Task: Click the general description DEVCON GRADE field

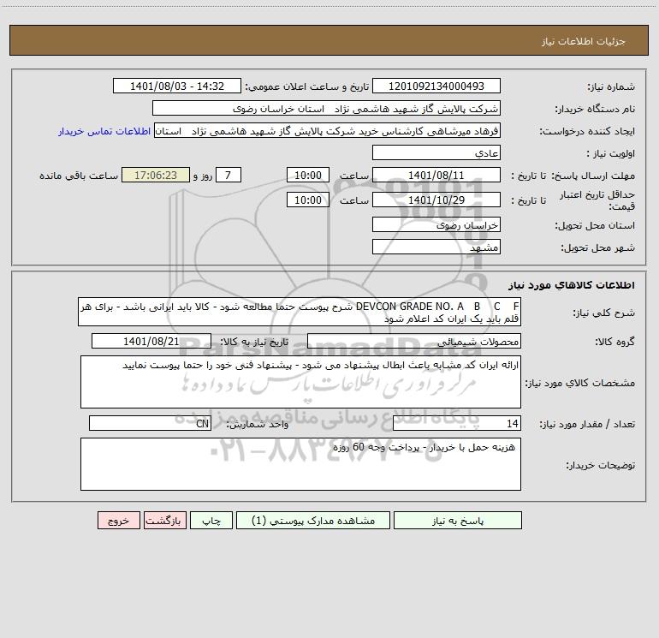Action: tap(300, 312)
